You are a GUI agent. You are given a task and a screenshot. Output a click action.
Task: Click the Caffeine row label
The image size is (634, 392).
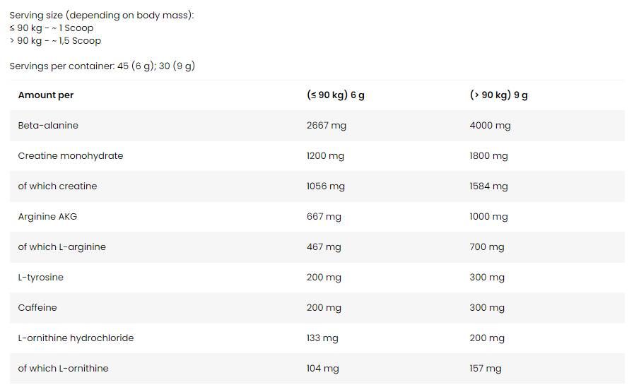pos(37,308)
